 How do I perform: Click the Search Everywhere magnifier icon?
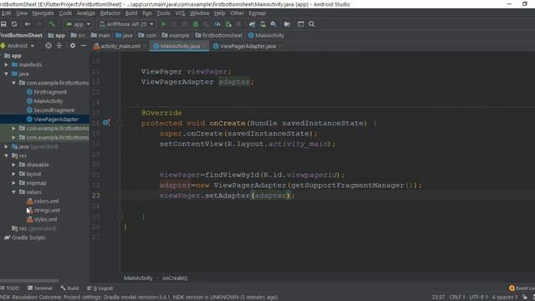pos(312,24)
